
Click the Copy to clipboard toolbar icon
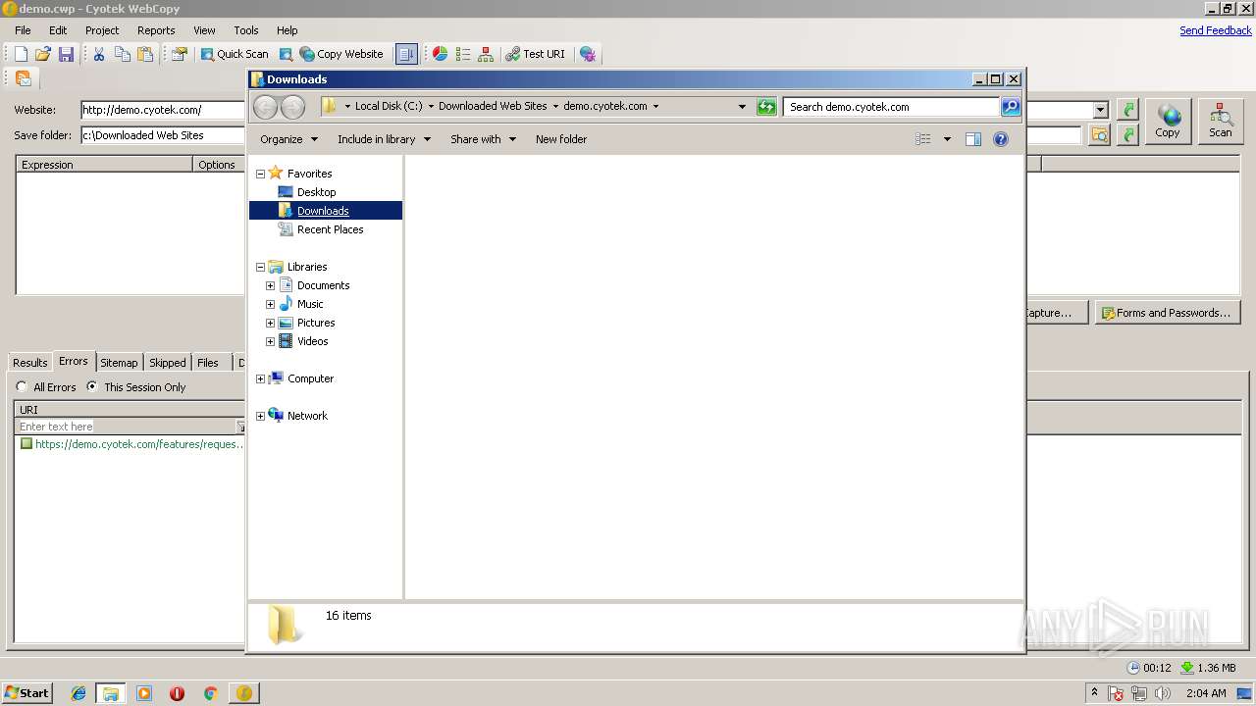pyautogui.click(x=123, y=54)
